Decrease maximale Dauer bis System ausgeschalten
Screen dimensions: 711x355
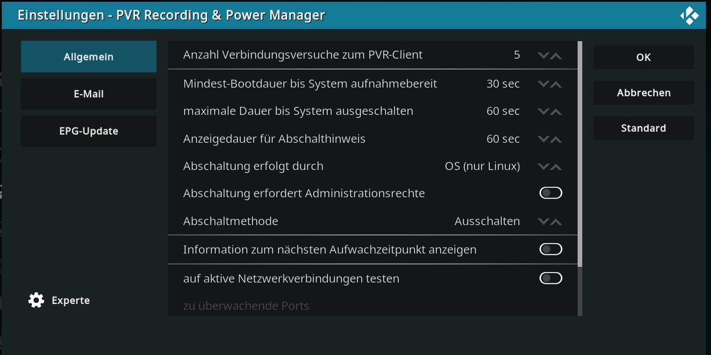click(x=543, y=111)
